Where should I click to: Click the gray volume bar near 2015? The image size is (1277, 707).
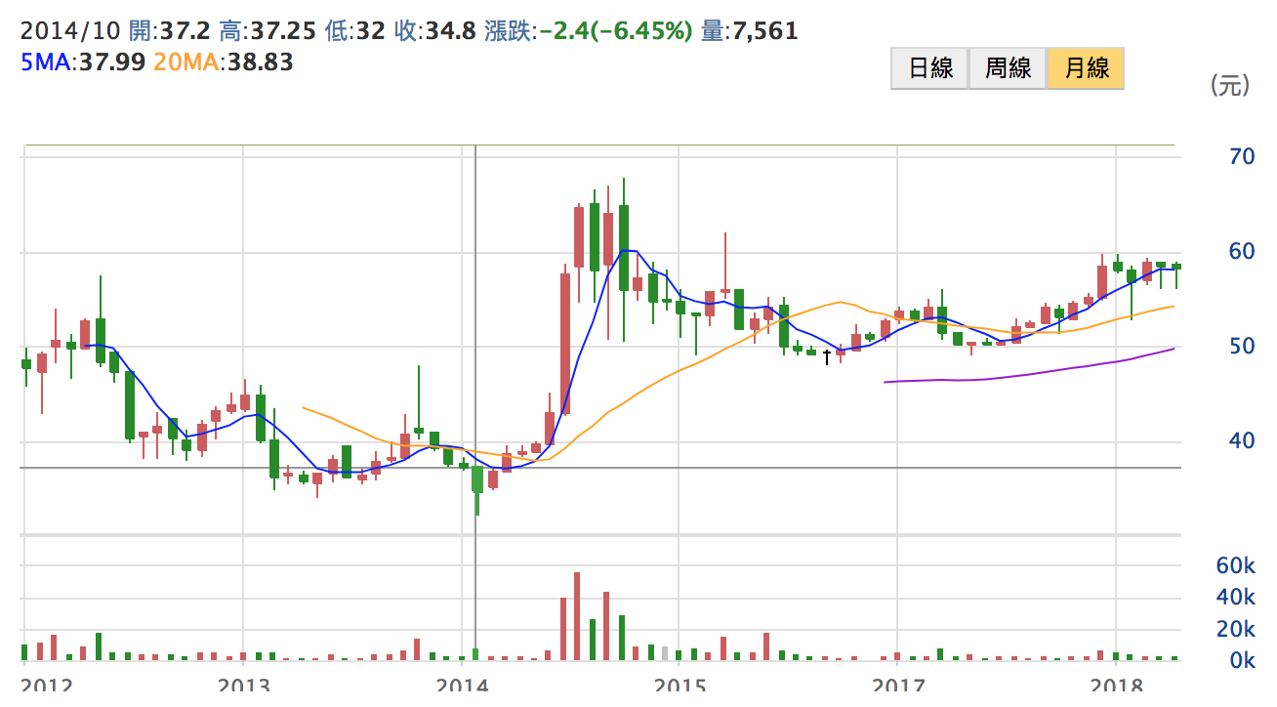tap(665, 653)
